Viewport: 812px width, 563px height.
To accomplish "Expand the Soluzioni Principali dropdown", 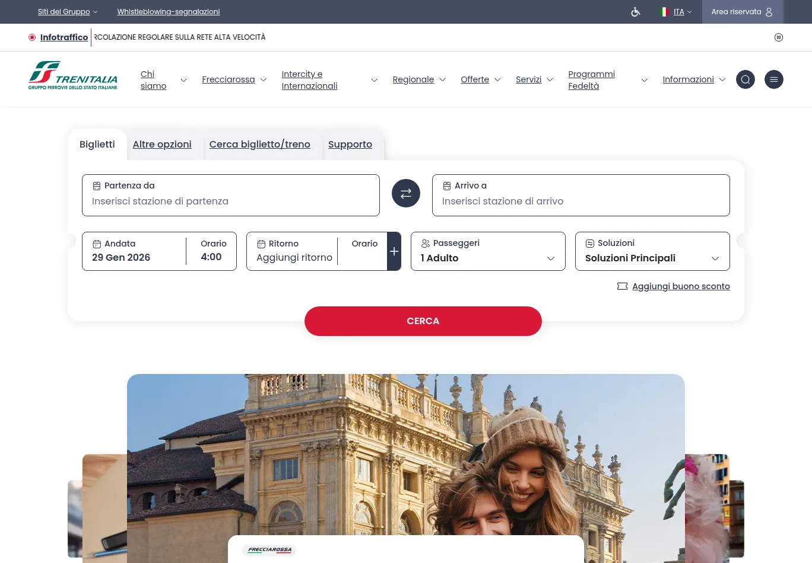I will (652, 251).
